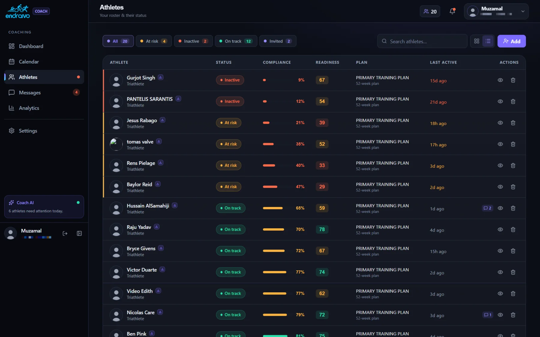
Task: View Gurjot Singh via the eye icon
Action: pyautogui.click(x=500, y=80)
